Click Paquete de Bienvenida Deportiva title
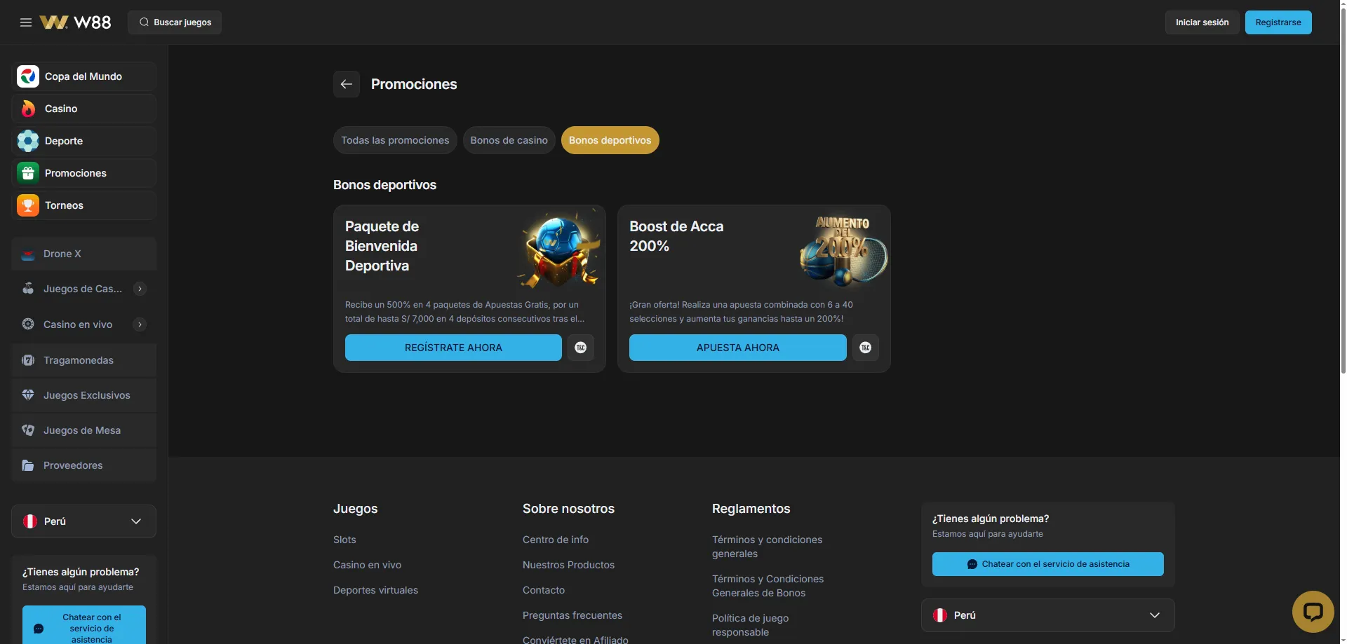Viewport: 1347px width, 644px height. (382, 246)
